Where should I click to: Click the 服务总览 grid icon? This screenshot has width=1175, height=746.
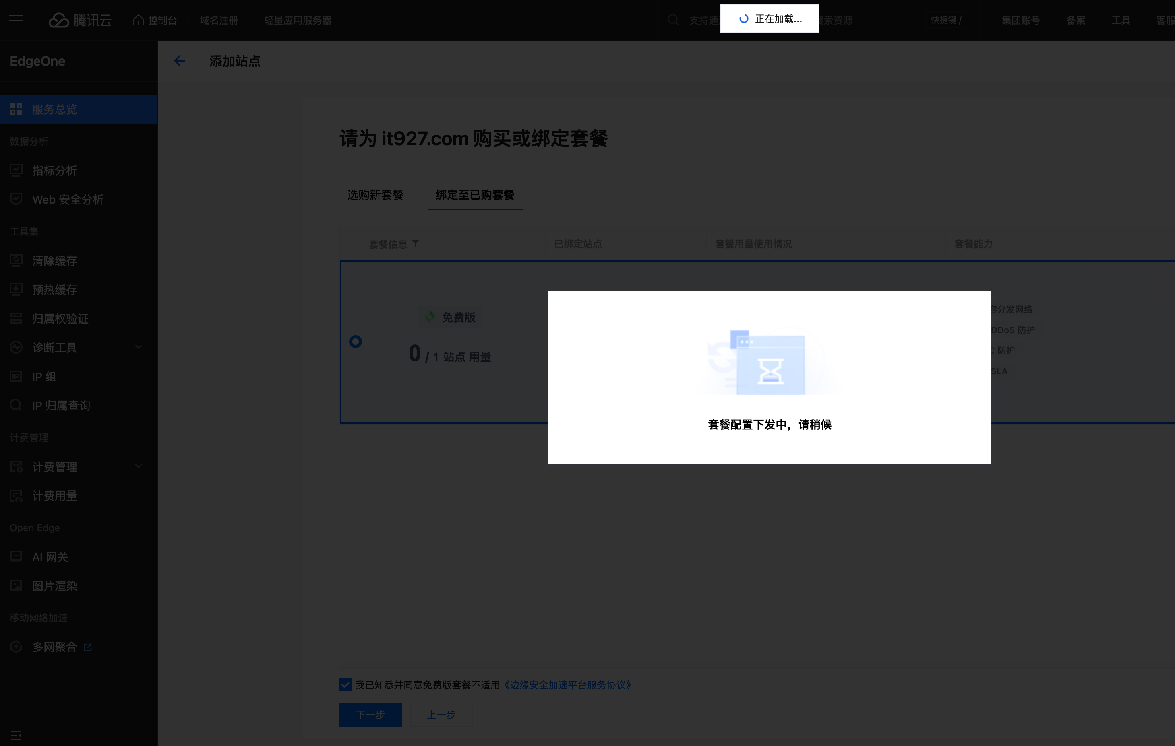[x=16, y=109]
